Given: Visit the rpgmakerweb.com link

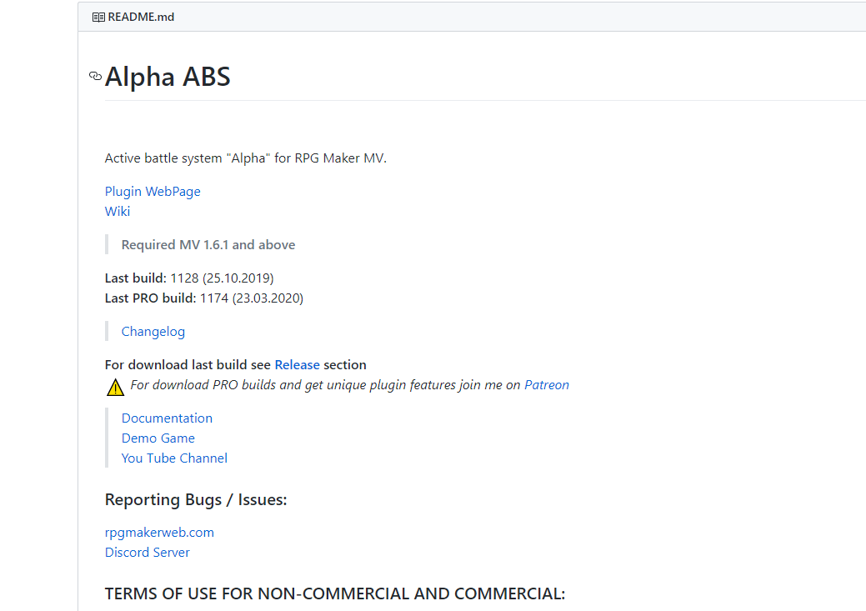Looking at the screenshot, I should (159, 533).
